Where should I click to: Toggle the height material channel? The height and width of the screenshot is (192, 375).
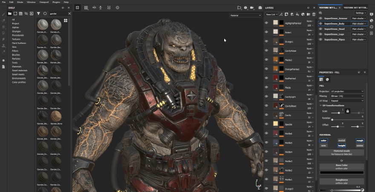pos(342,145)
